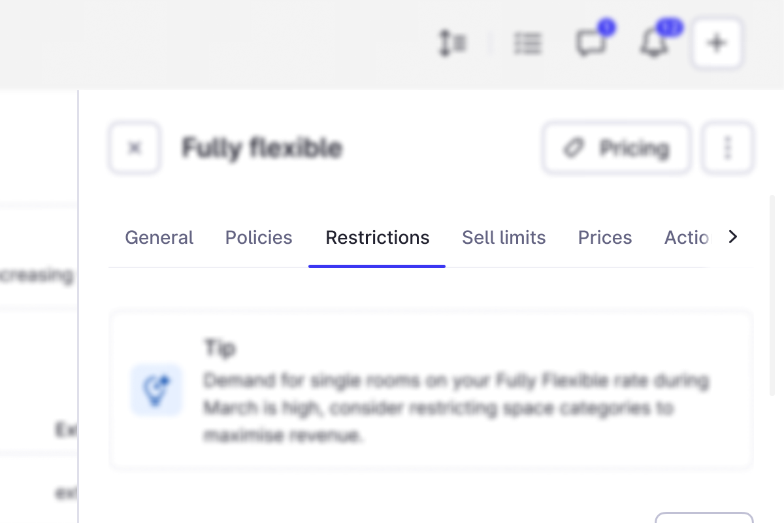Image resolution: width=784 pixels, height=523 pixels.
Task: Click the notification count badge on the bell
Action: pos(670,27)
